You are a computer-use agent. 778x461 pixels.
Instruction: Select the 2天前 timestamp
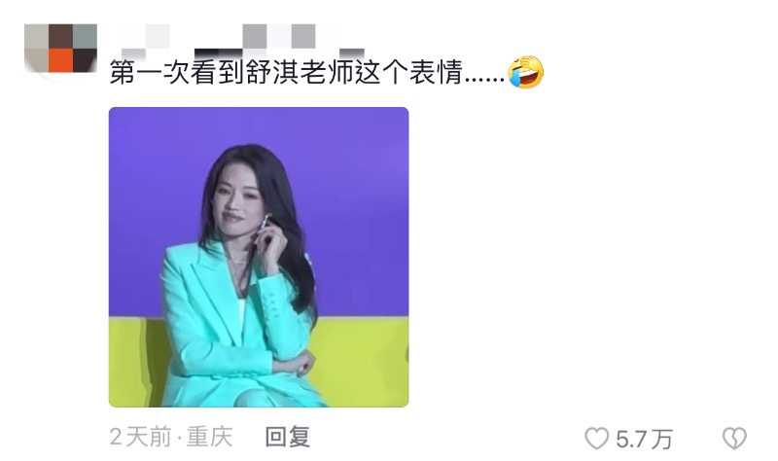tap(140, 438)
